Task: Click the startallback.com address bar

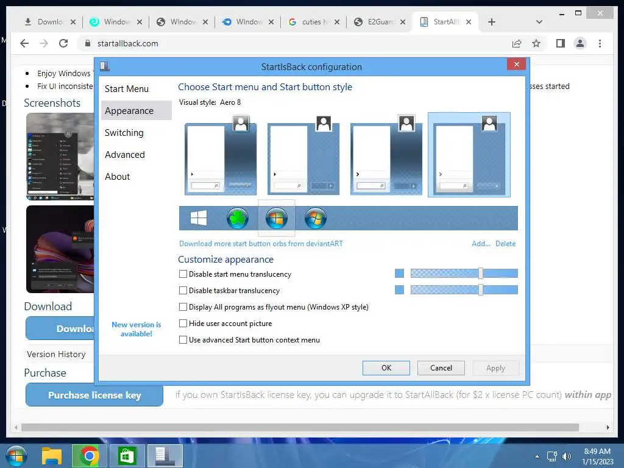Action: point(294,43)
